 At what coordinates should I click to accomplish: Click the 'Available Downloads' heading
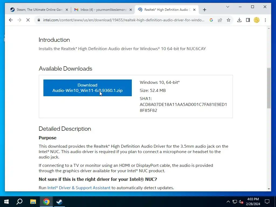[x=65, y=68]
